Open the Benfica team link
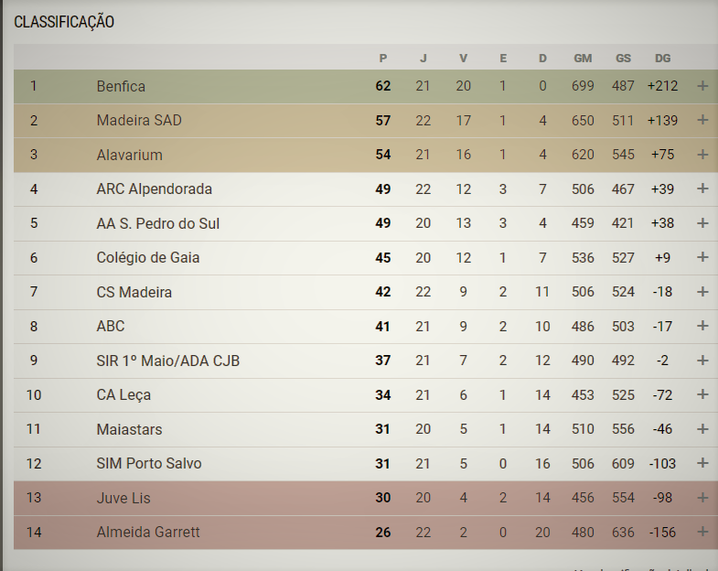The image size is (718, 571). 121,86
